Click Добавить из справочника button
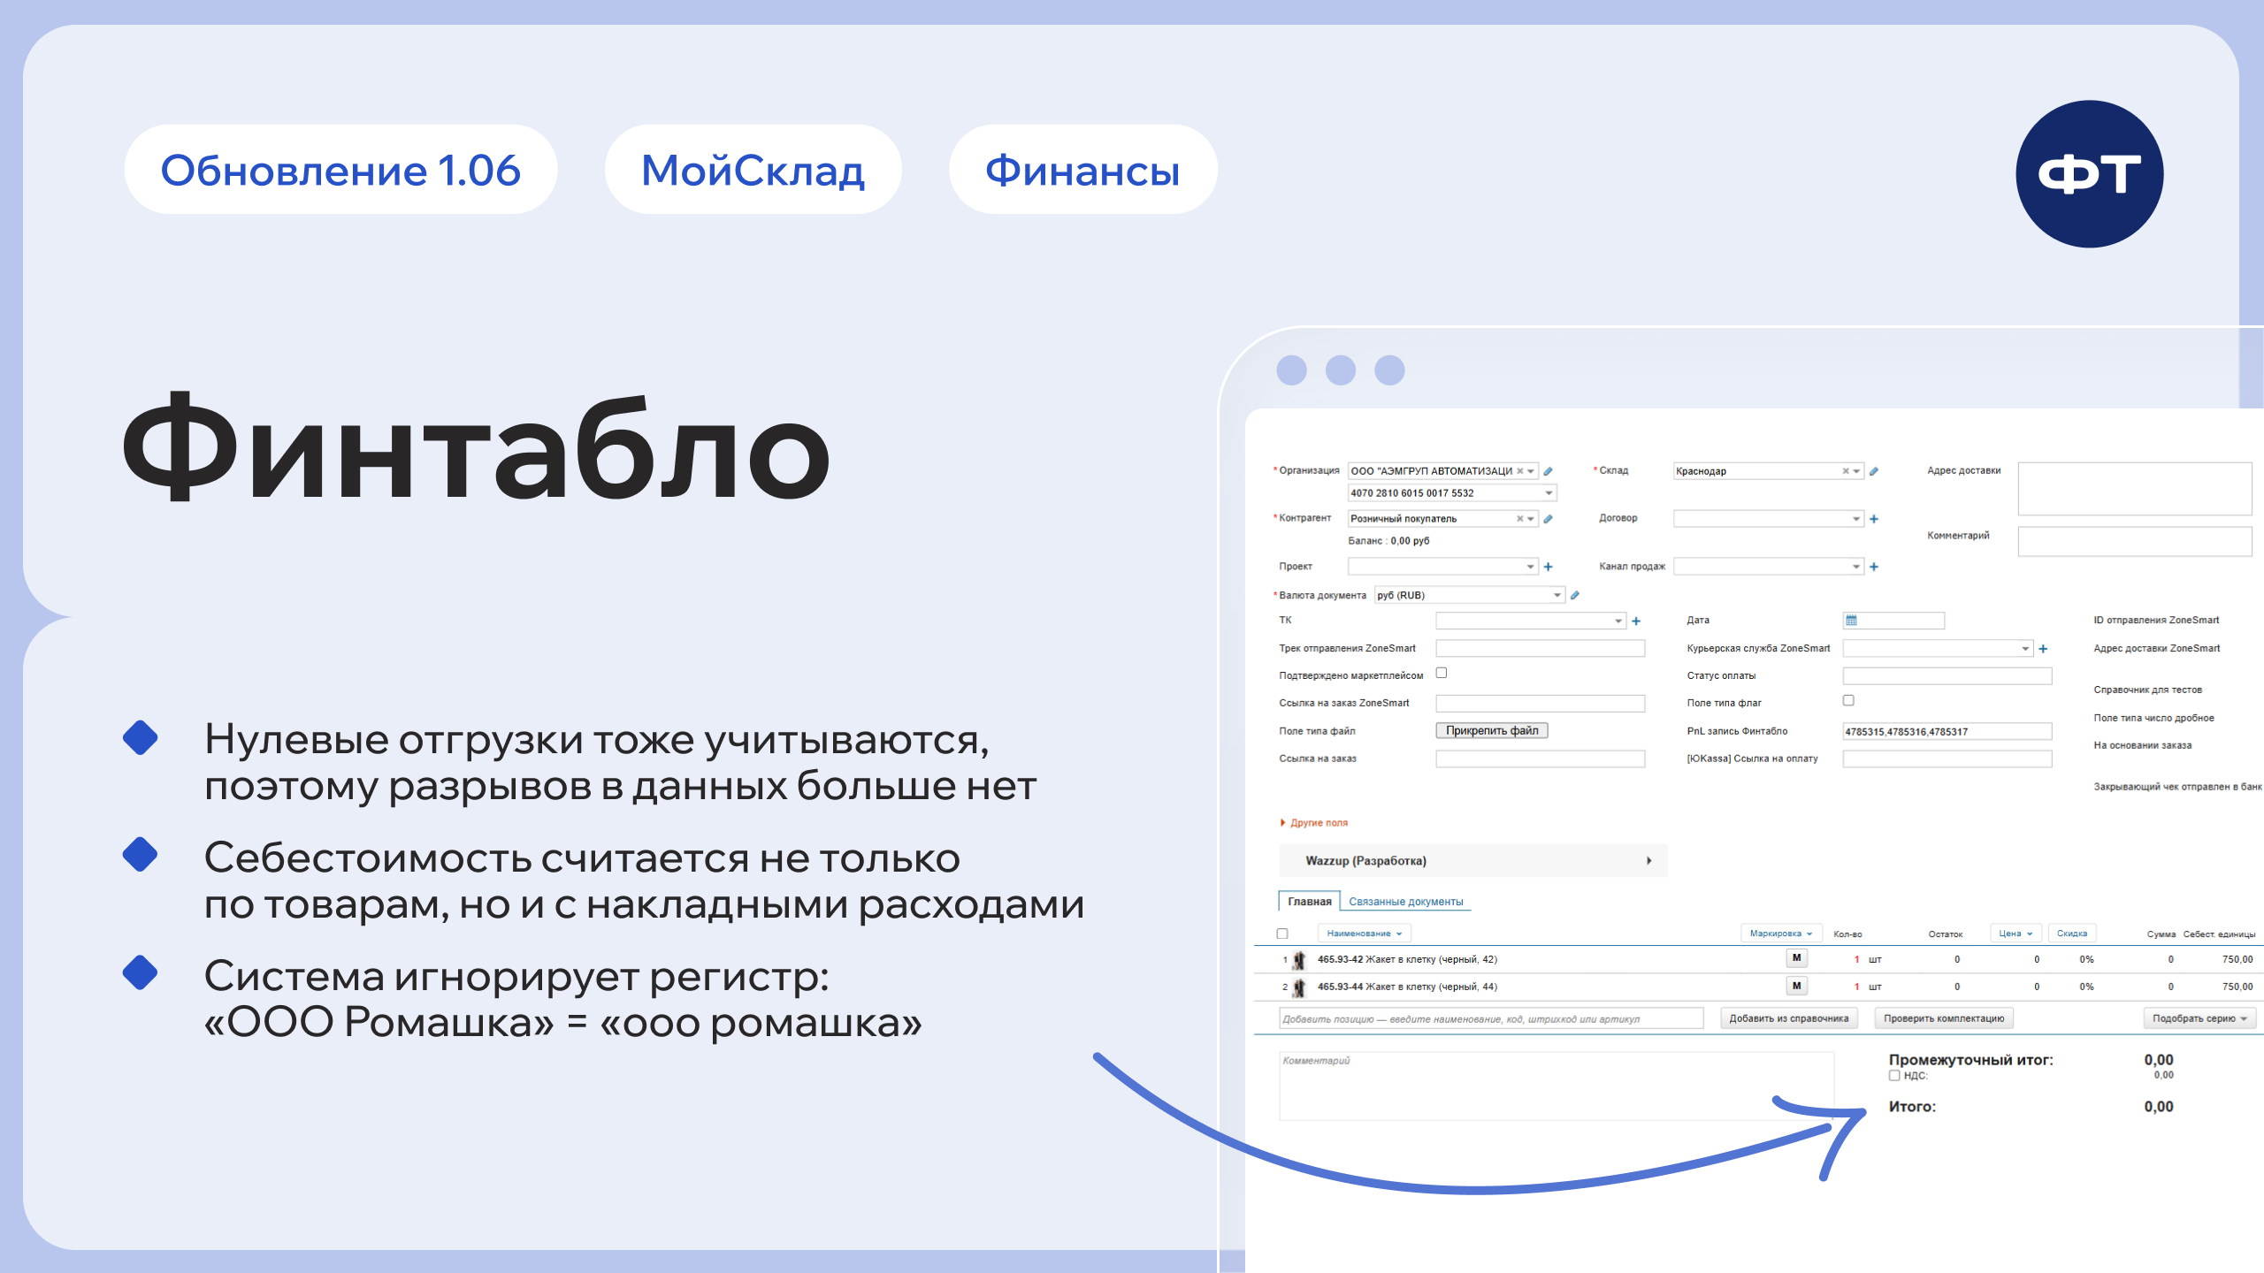Image resolution: width=2264 pixels, height=1273 pixels. [x=1788, y=1018]
